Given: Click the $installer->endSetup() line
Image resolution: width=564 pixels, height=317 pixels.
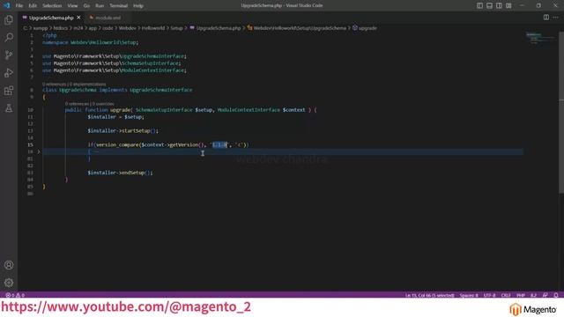Looking at the screenshot, I should (x=120, y=173).
